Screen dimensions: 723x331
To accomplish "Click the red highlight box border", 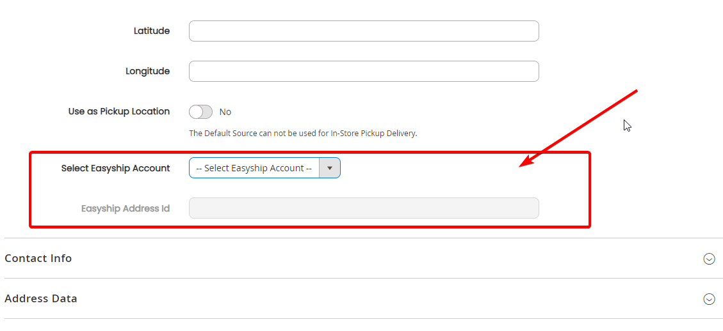I will (x=310, y=152).
